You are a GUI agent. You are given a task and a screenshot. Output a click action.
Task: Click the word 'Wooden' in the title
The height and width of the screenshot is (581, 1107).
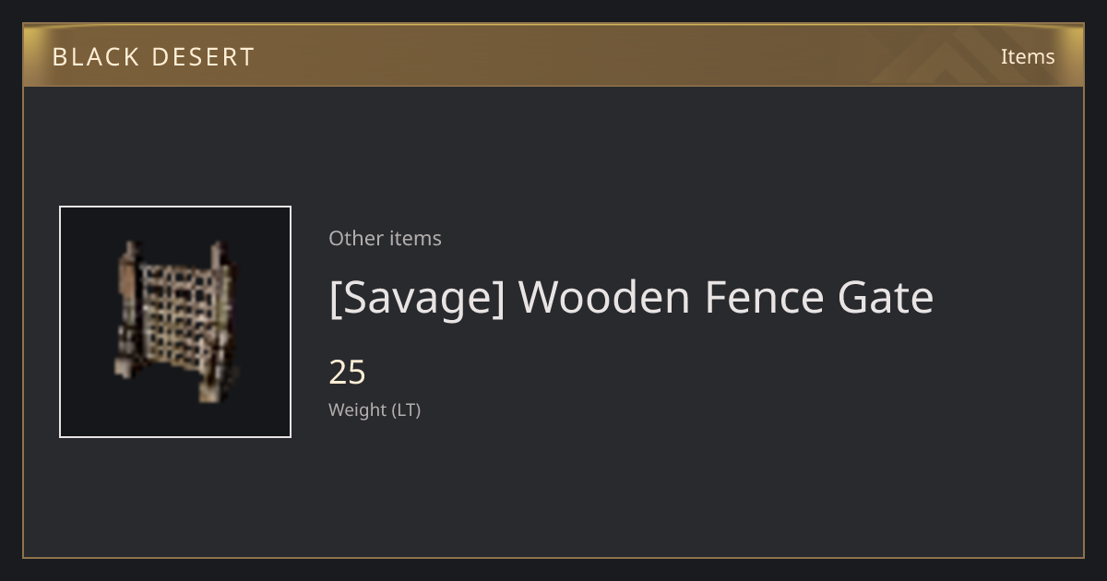[x=604, y=297]
